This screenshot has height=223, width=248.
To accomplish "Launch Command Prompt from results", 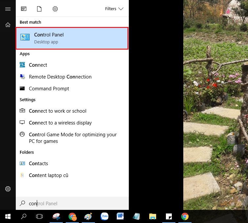I will click(x=49, y=89).
